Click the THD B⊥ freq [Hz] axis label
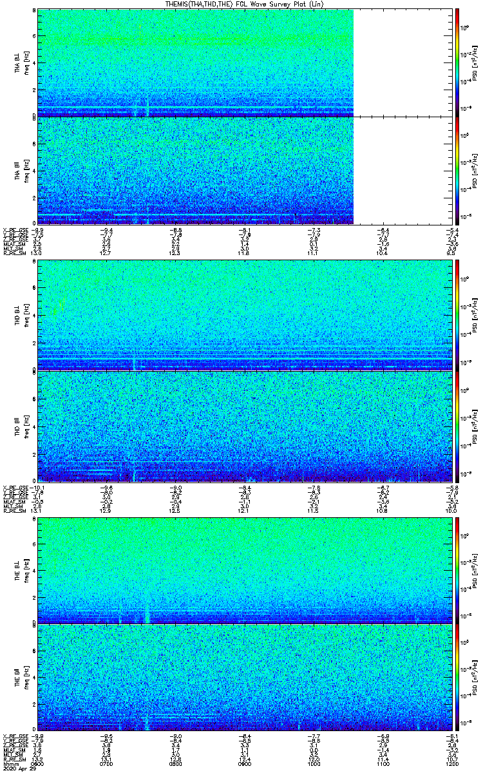Image resolution: width=483 pixels, height=773 pixels. click(x=26, y=315)
